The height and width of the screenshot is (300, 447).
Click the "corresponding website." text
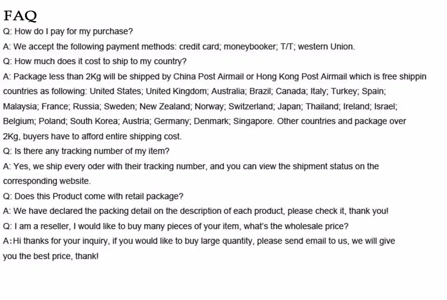click(x=47, y=181)
